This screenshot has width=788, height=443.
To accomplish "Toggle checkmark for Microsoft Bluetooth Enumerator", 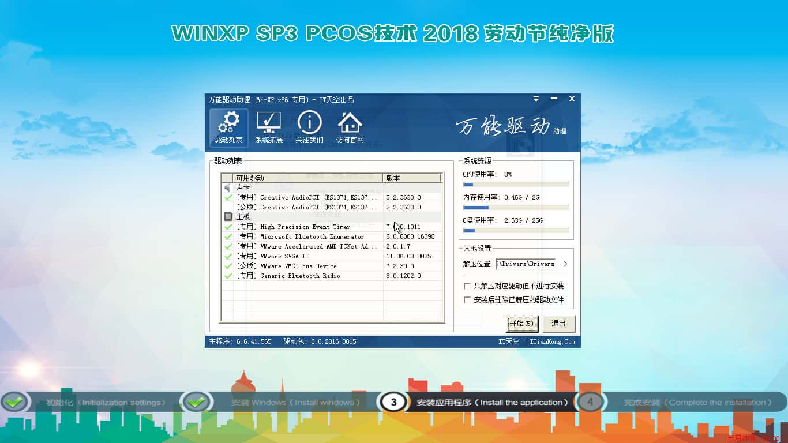I will 228,236.
